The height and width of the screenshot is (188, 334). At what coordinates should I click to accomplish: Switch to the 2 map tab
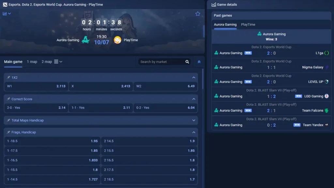(47, 61)
